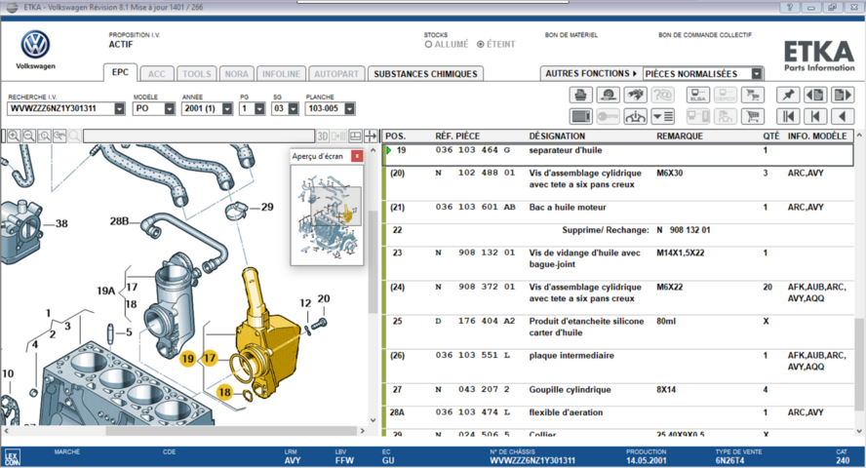The image size is (866, 468).
Task: Click the REMARQUE column header
Action: [680, 136]
